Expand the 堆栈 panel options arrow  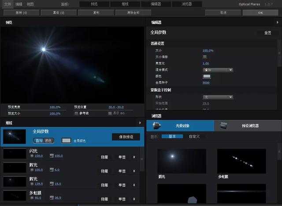[x=140, y=123]
